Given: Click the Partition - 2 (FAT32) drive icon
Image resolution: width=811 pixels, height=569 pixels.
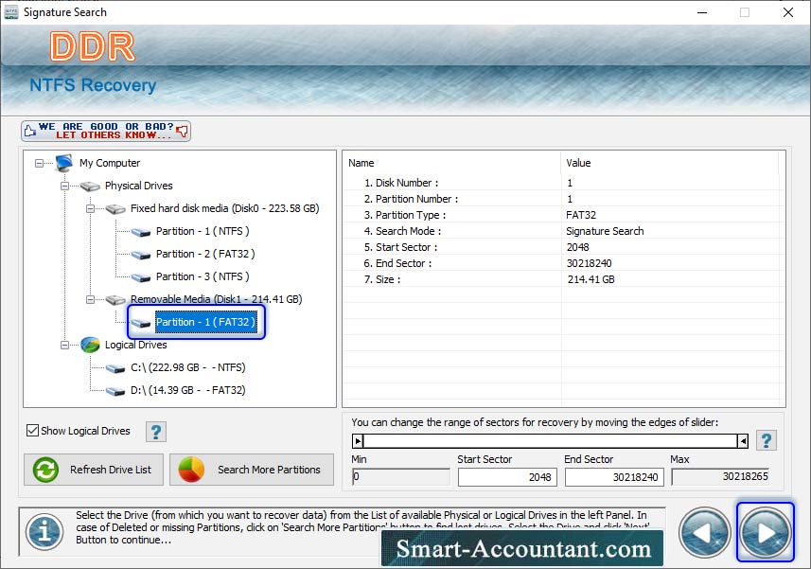Looking at the screenshot, I should click(141, 255).
